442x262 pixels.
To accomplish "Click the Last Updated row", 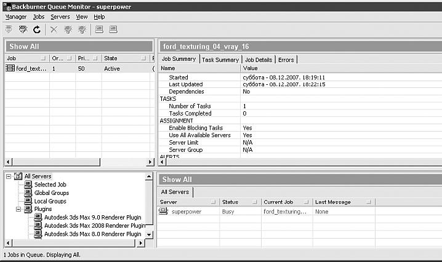I will pyautogui.click(x=300, y=84).
